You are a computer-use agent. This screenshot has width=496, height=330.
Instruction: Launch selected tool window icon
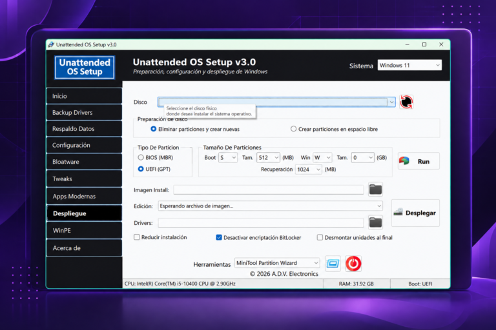(x=333, y=264)
